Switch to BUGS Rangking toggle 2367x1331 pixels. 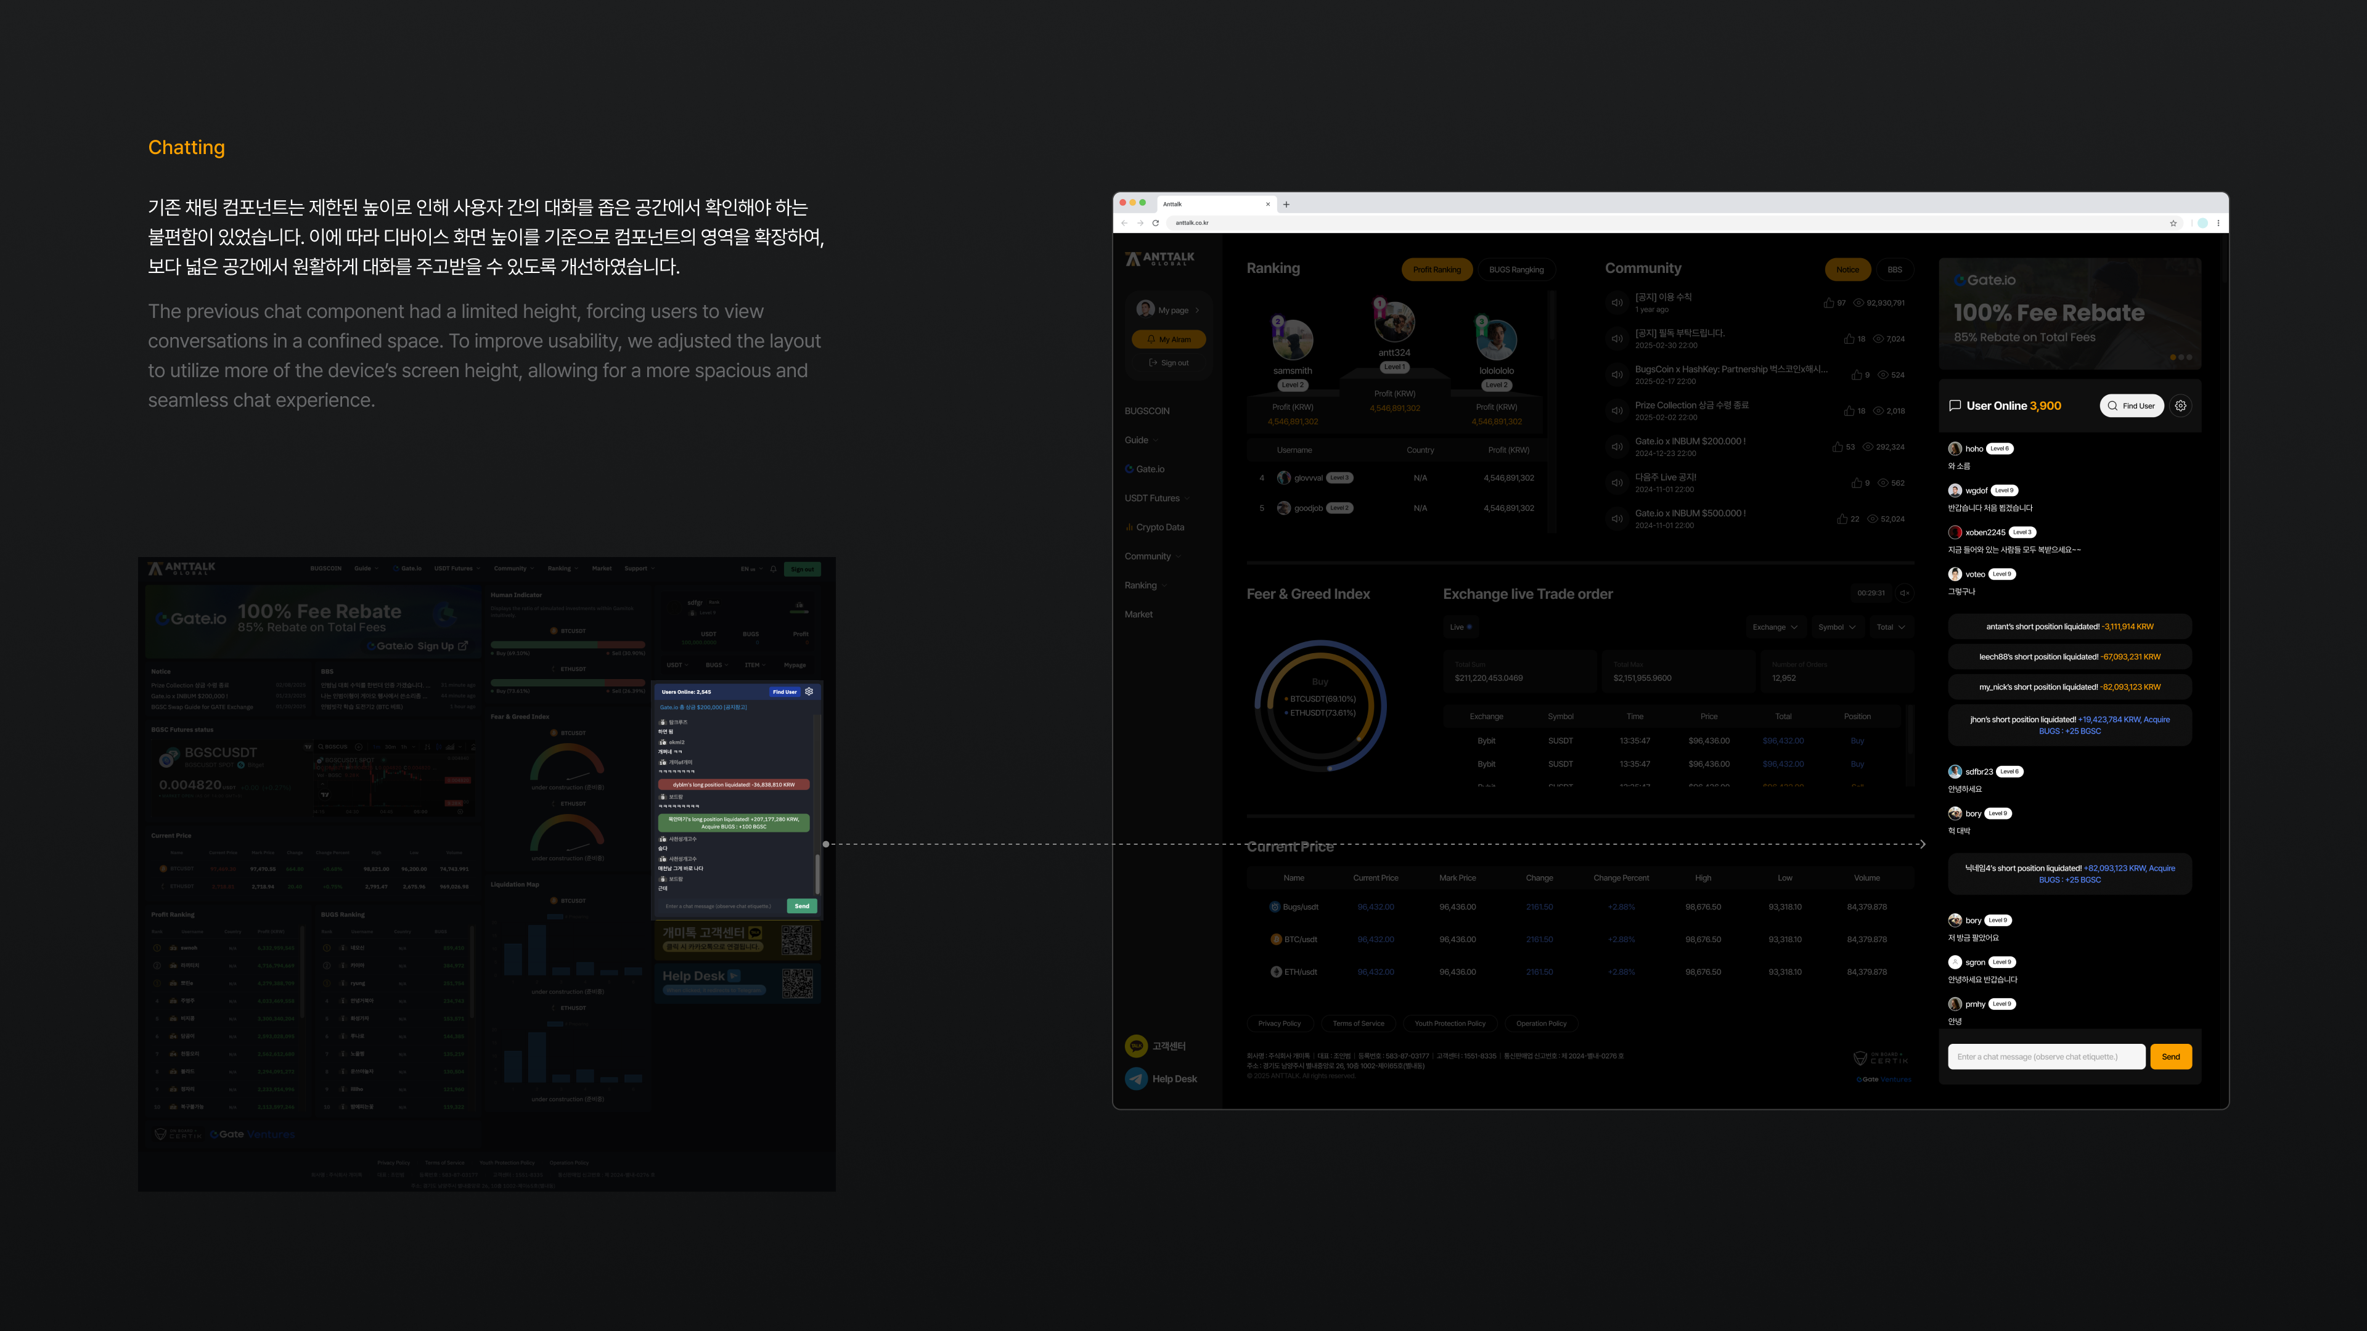point(1516,269)
